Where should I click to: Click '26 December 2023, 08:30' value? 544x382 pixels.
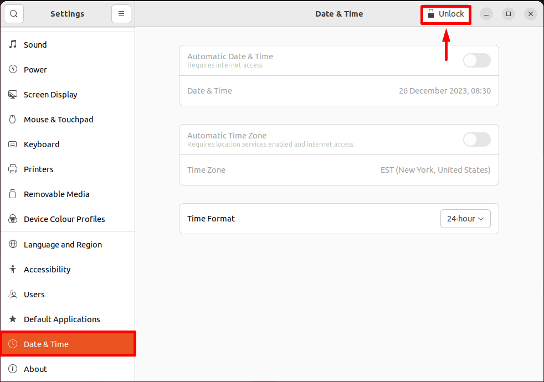click(445, 91)
